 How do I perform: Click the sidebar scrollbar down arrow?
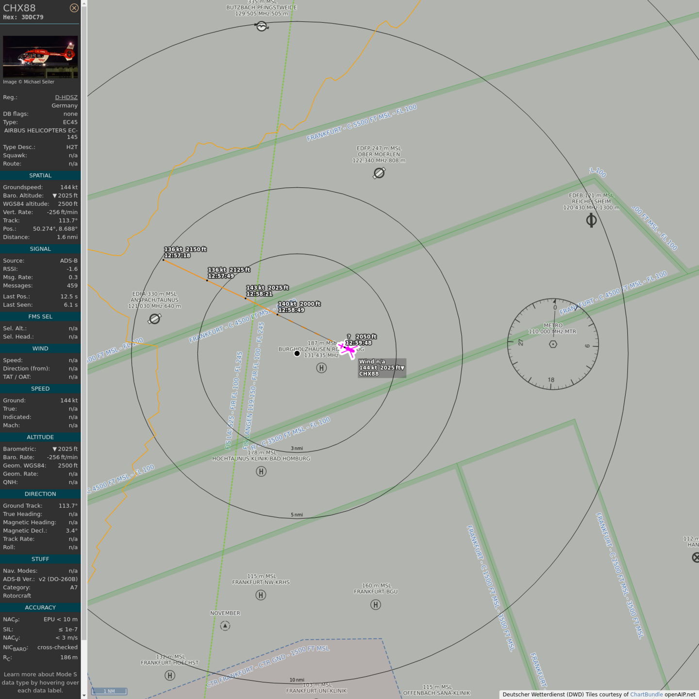pos(84,696)
